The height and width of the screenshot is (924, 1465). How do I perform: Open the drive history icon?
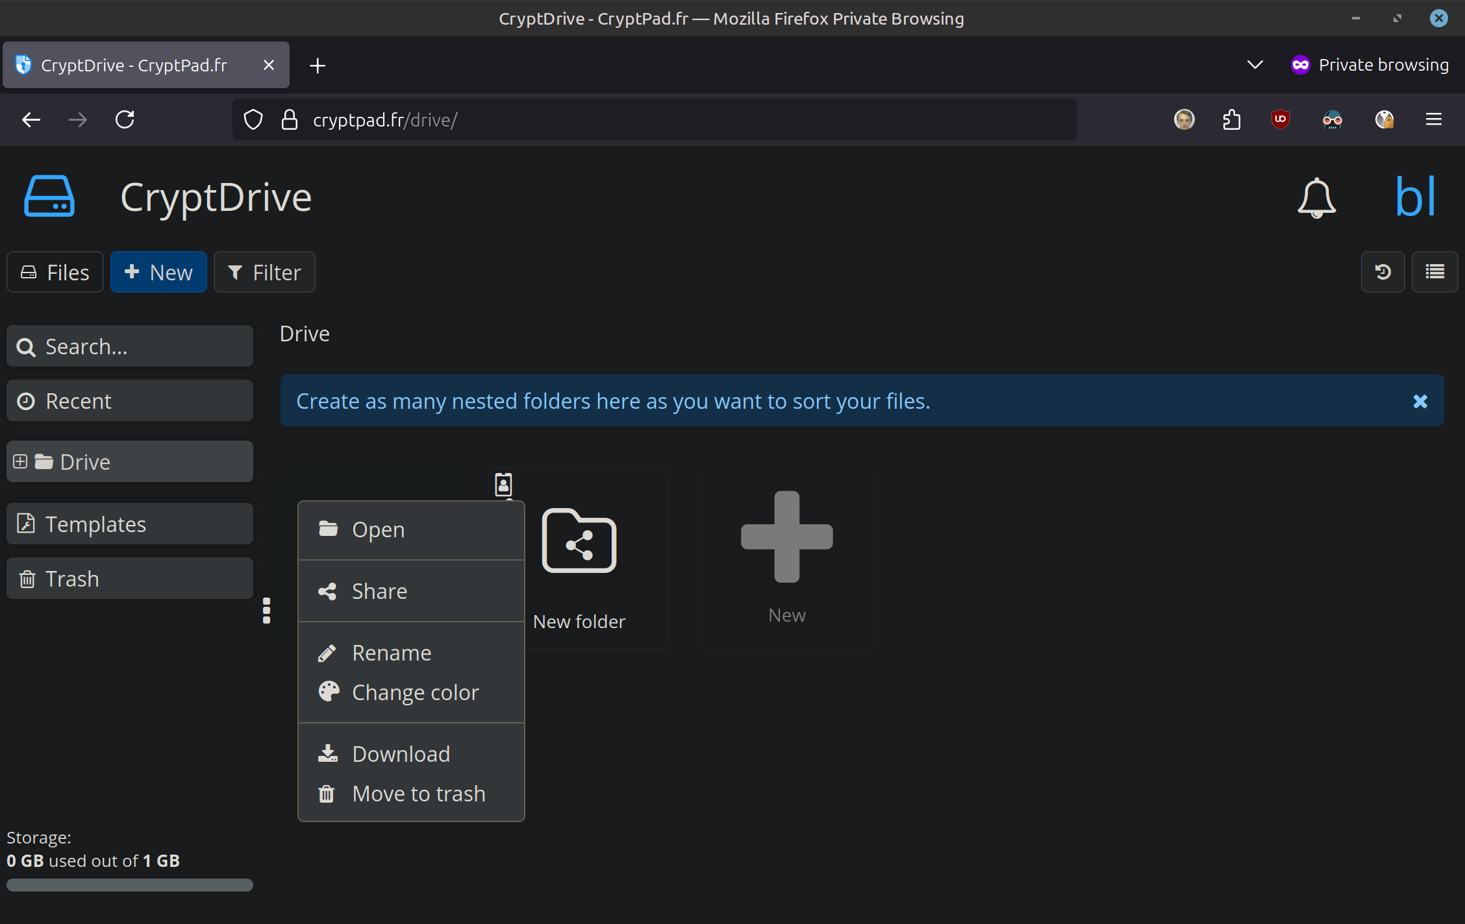tap(1383, 272)
